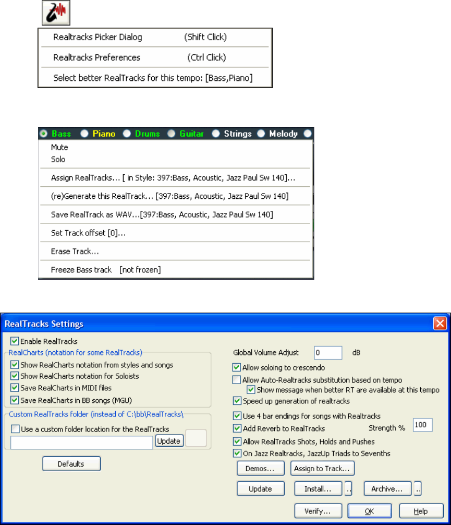Click the Install button

(x=318, y=489)
